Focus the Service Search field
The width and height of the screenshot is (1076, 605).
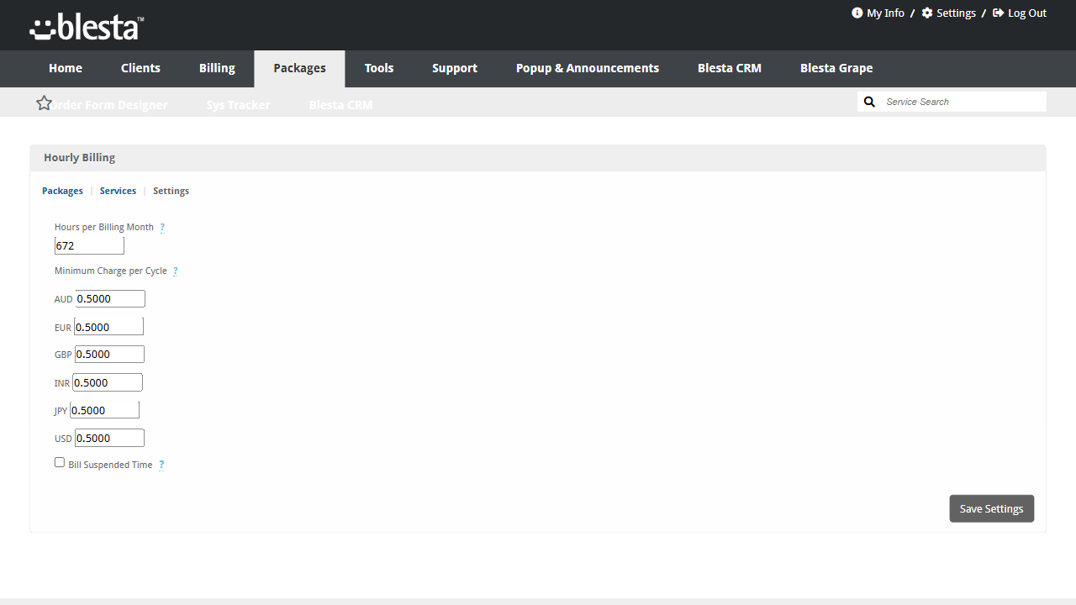pos(963,102)
